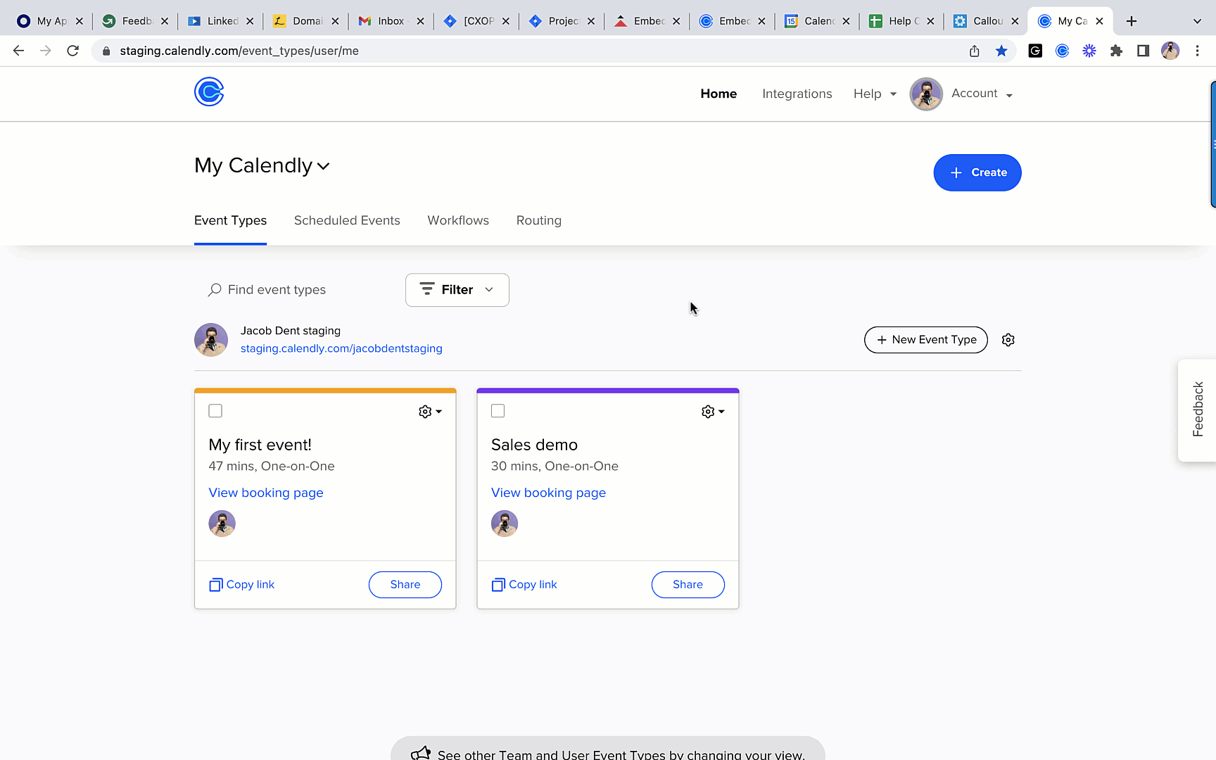Image resolution: width=1216 pixels, height=760 pixels.
Task: View booking page for Sales demo
Action: pos(549,493)
